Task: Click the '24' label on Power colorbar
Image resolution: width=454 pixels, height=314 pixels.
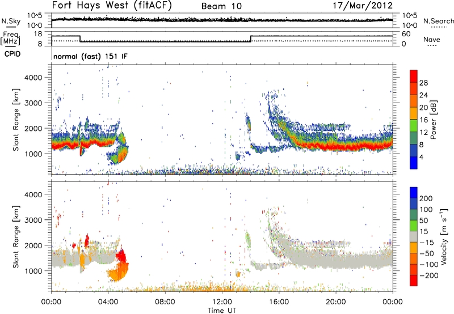Action: (423, 95)
